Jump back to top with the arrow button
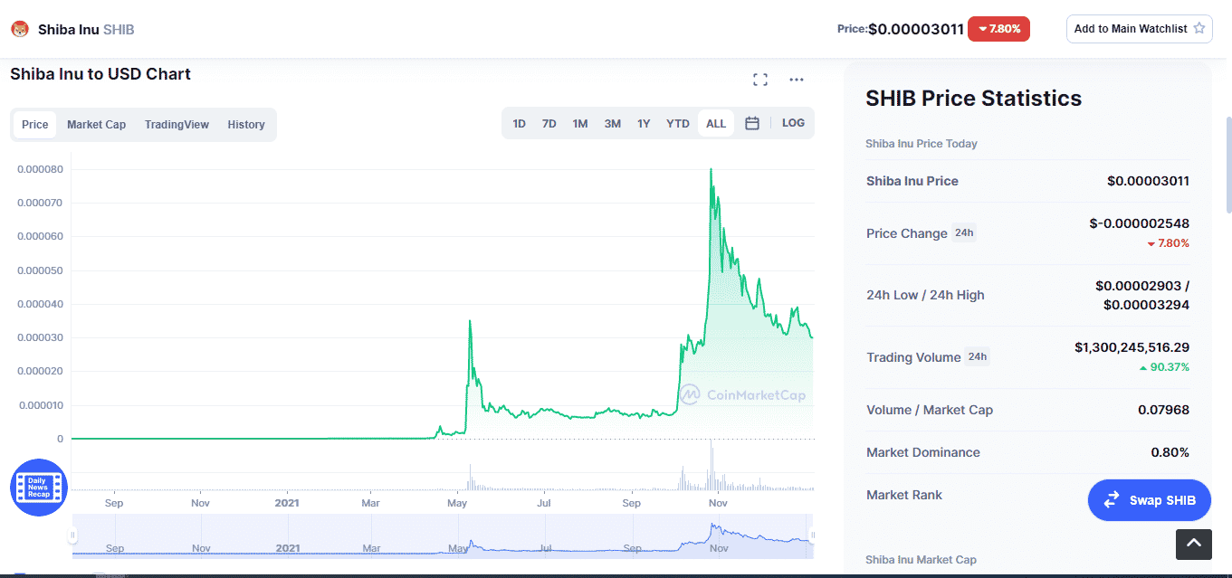 pyautogui.click(x=1193, y=544)
